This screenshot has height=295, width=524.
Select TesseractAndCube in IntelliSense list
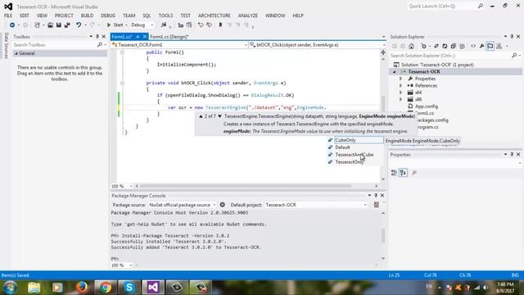[x=355, y=155]
